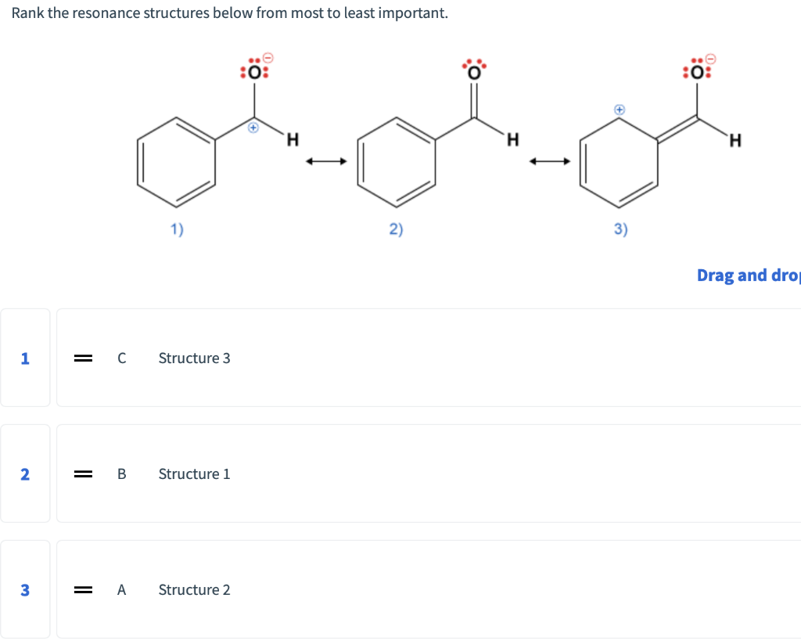The height and width of the screenshot is (641, 801).
Task: Select the blue label 2) under the middle structure
Action: pos(396,229)
